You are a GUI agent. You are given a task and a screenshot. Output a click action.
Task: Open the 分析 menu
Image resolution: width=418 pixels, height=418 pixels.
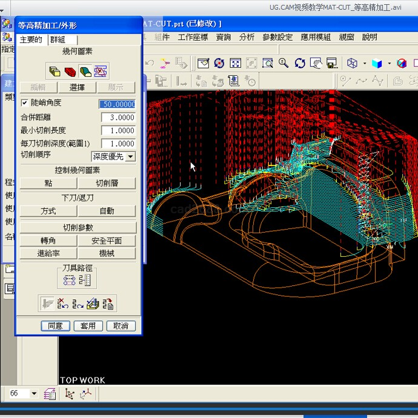tap(247, 37)
